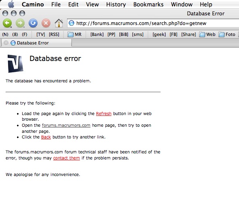Open the MR bookmarks folder
Image resolution: width=239 pixels, height=218 pixels.
pyautogui.click(x=75, y=34)
